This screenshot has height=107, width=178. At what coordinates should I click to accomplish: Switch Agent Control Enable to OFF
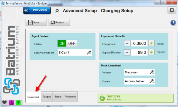(72, 43)
